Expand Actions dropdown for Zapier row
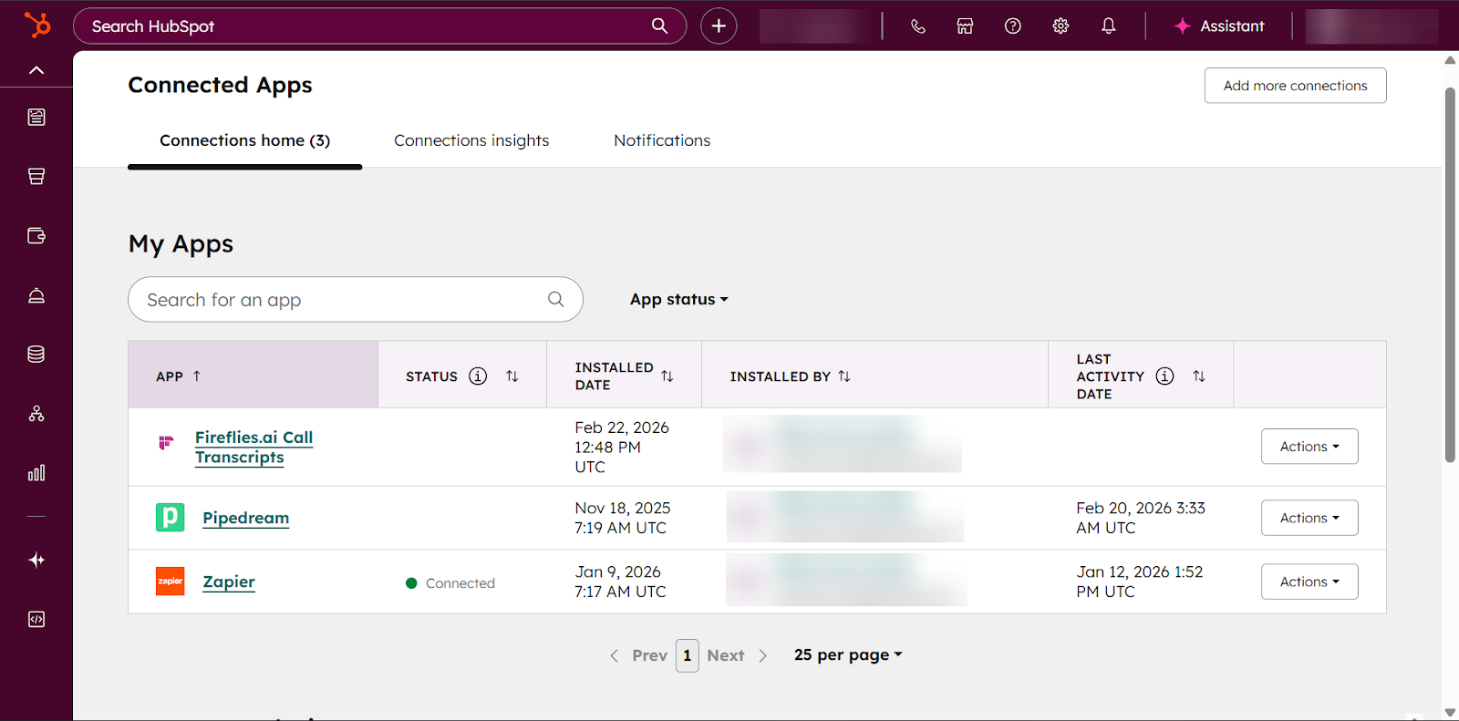 (x=1309, y=582)
